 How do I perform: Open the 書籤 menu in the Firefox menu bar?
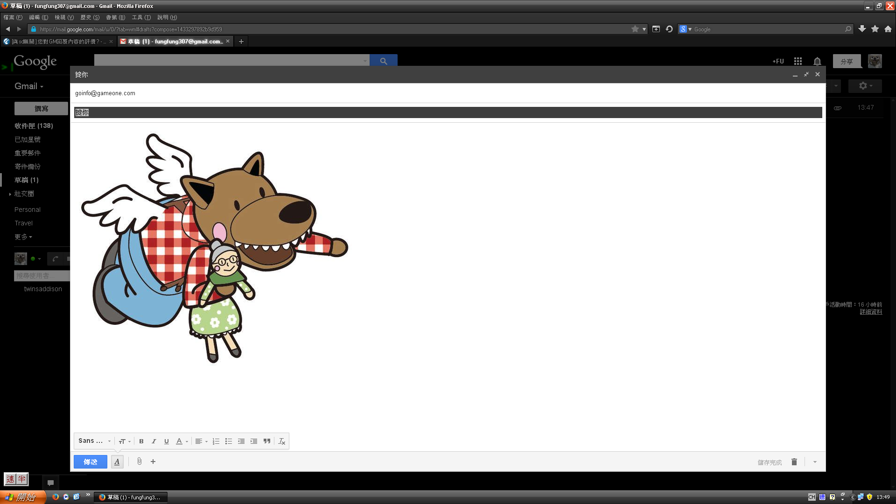(x=115, y=17)
